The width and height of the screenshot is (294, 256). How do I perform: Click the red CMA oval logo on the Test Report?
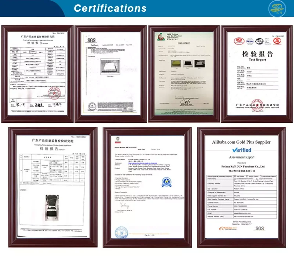pyautogui.click(x=239, y=41)
